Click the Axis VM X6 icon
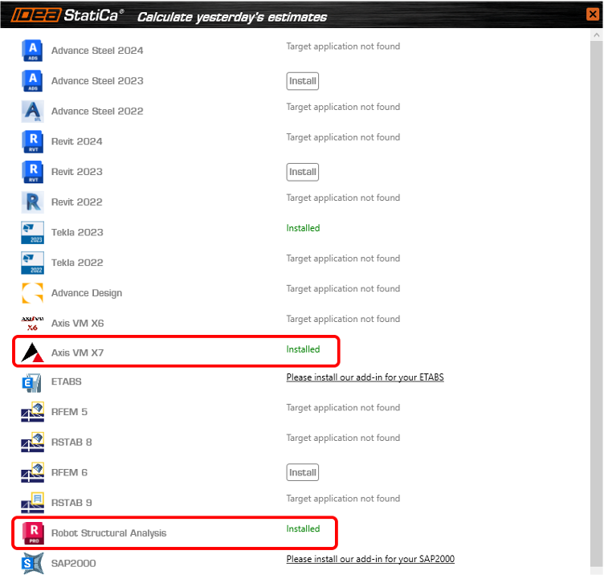 tap(32, 323)
